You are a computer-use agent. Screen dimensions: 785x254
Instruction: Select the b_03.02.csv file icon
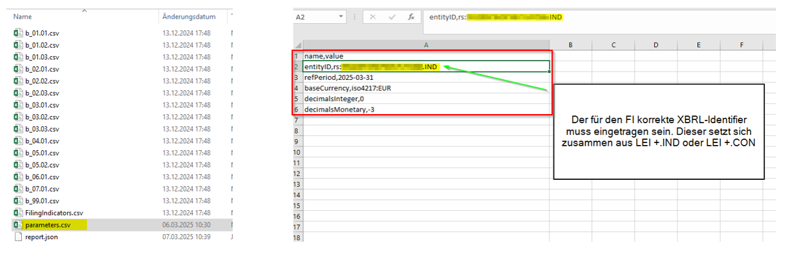coord(18,117)
